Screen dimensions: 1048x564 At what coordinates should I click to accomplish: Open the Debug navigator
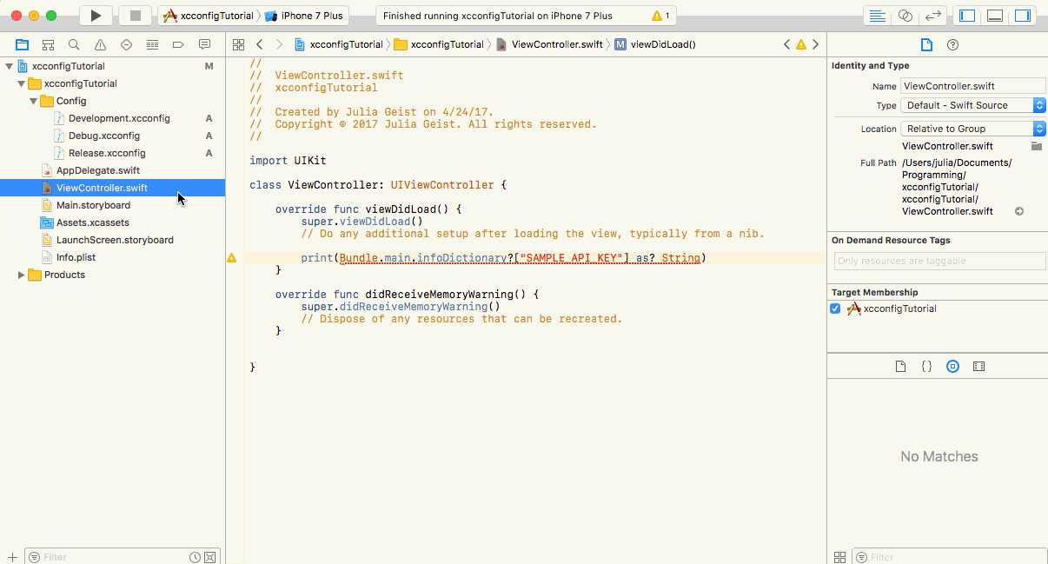coord(152,44)
